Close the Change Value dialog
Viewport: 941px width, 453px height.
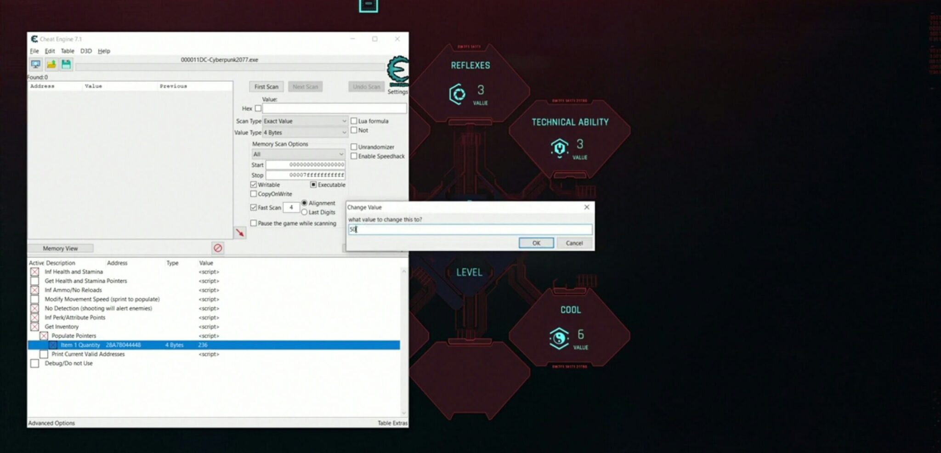587,207
